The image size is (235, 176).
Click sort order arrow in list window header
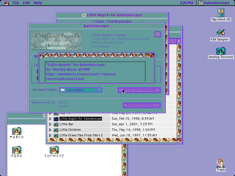click(179, 41)
